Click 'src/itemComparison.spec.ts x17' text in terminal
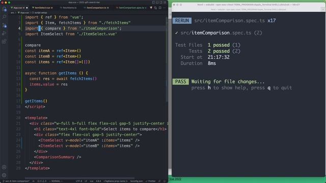 tap(235, 21)
